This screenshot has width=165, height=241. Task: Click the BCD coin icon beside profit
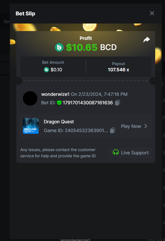[x=59, y=47]
